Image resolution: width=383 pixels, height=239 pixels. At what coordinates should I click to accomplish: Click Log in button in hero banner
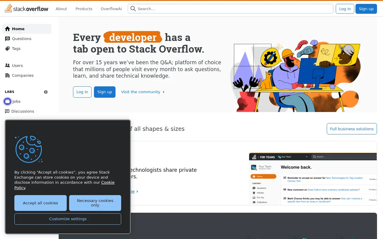(x=82, y=92)
